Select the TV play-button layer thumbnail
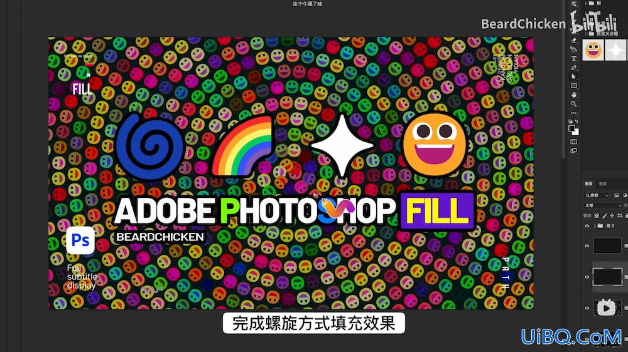The height and width of the screenshot is (352, 628). 607,308
